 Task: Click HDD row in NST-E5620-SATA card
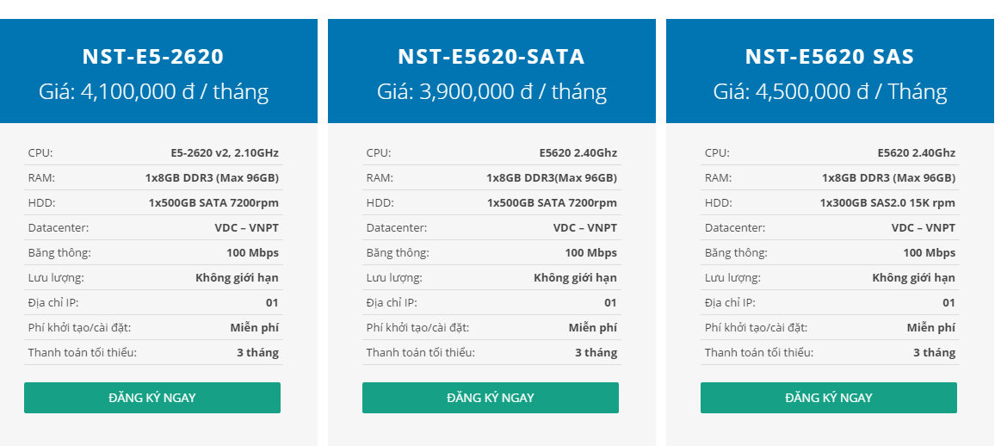coord(491,202)
